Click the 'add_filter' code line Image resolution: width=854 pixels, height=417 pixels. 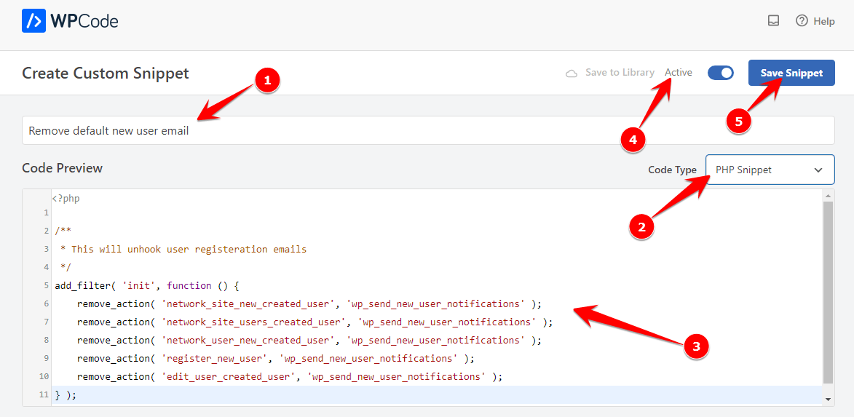pyautogui.click(x=147, y=285)
